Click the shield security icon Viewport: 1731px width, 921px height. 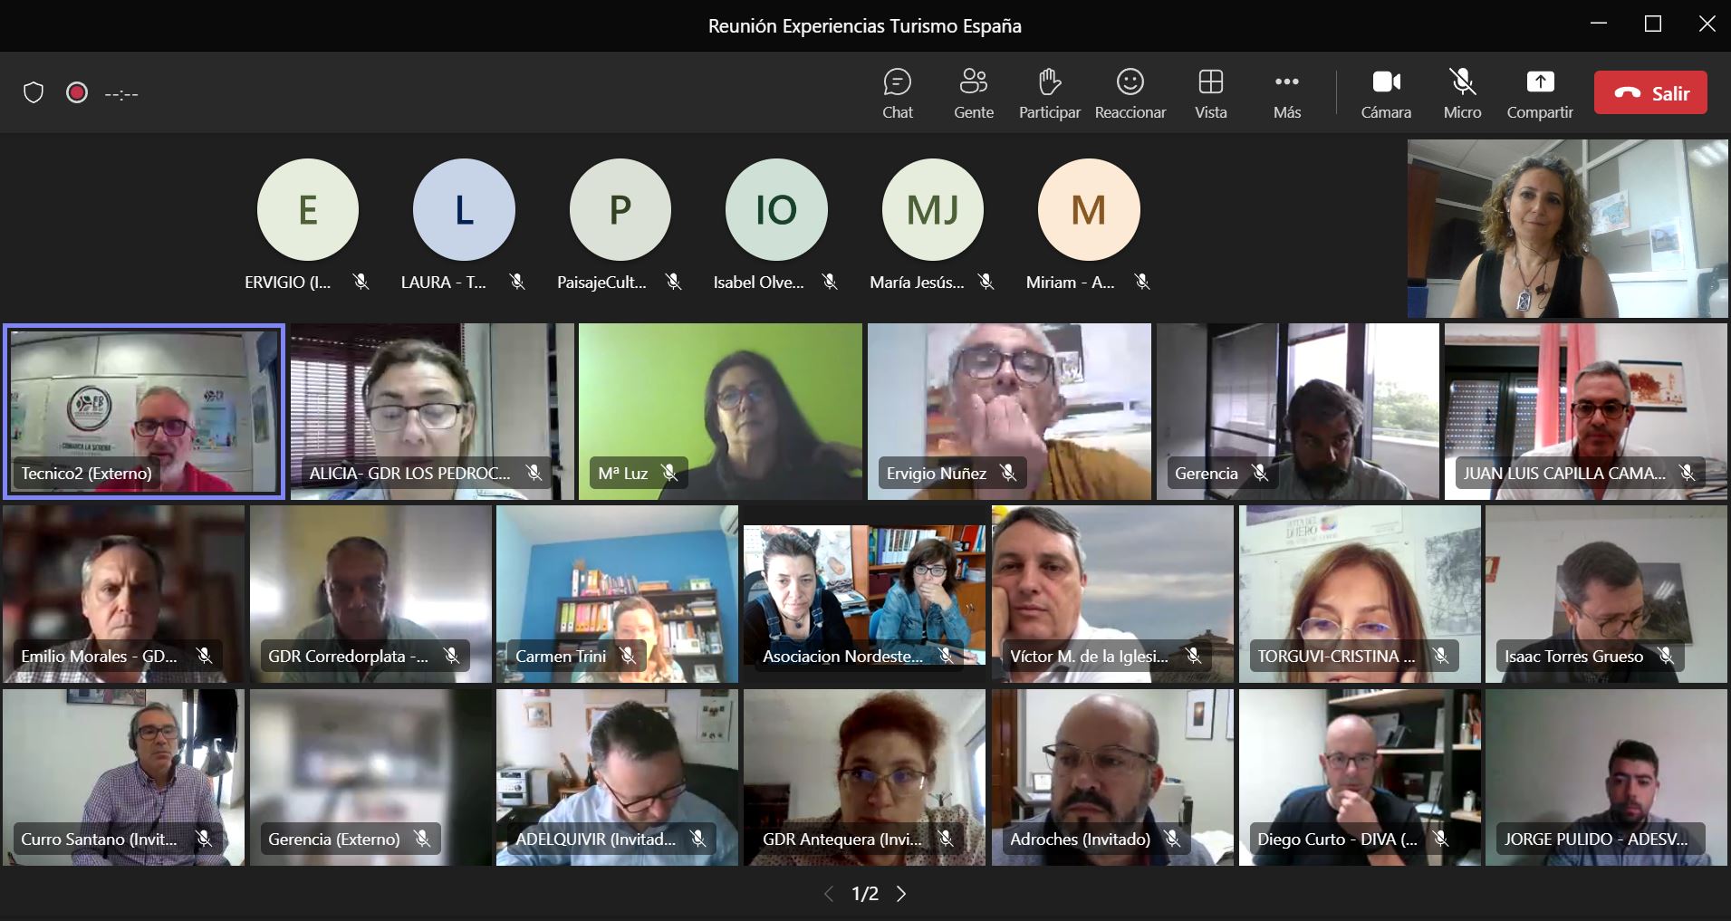point(34,93)
